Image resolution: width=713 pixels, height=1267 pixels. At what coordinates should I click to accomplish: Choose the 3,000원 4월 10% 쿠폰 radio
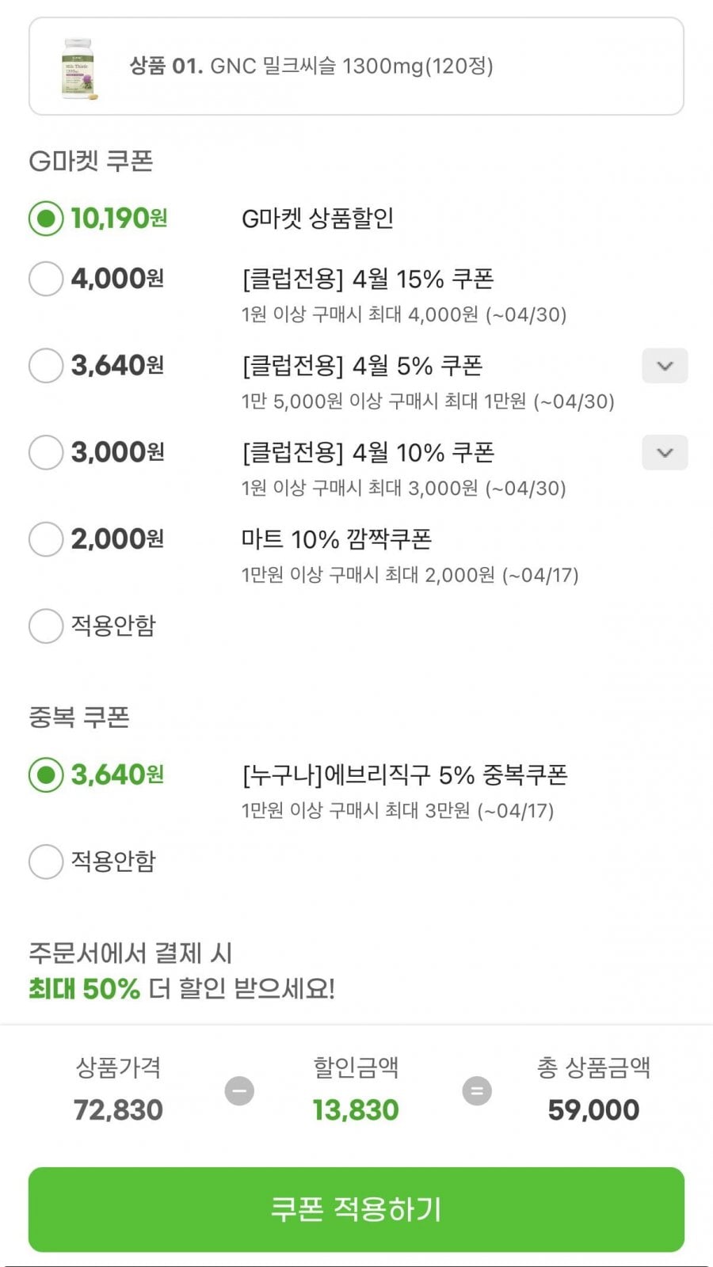pyautogui.click(x=46, y=452)
